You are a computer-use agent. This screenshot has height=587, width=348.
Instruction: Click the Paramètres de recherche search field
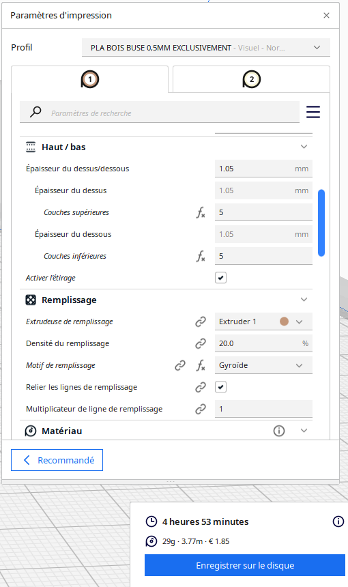click(160, 112)
